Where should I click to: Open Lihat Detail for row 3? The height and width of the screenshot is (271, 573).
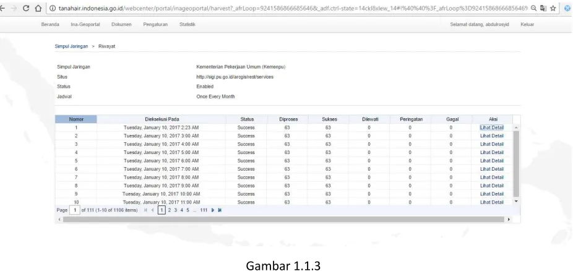tap(491, 144)
